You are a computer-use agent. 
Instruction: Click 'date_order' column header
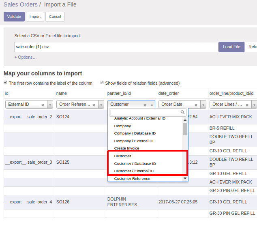tap(182, 93)
